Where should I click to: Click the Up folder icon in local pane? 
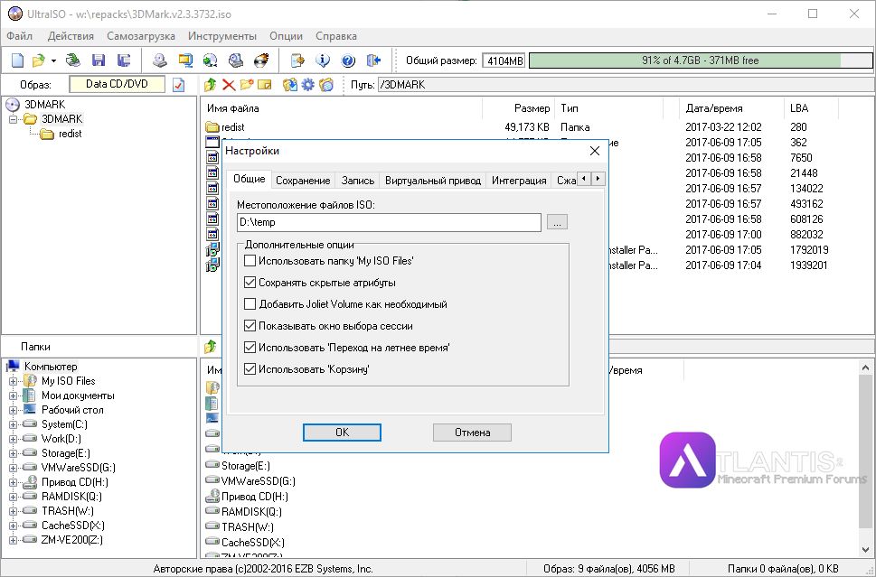tap(211, 347)
